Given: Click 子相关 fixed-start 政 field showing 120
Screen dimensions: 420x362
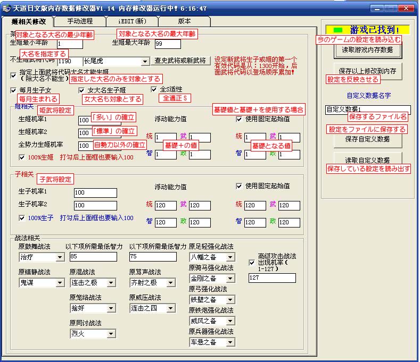Looking at the screenshot, I should pos(289,223).
